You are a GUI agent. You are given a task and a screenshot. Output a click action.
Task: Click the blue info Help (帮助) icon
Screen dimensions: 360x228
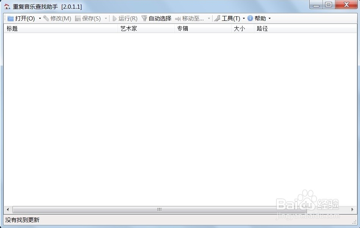250,18
